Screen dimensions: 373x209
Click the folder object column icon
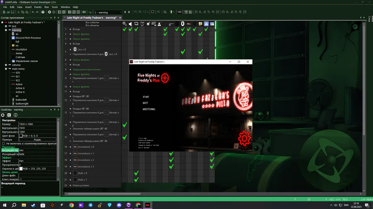tap(200, 24)
